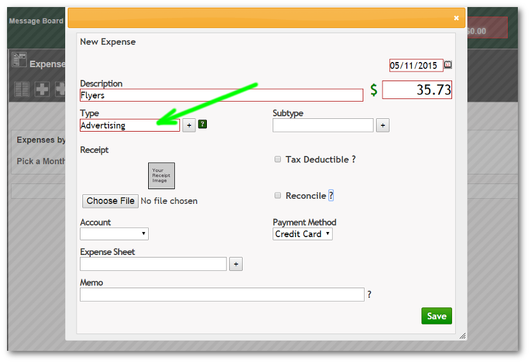Click the Memo help question mark
This screenshot has height=363, width=530.
pos(370,295)
